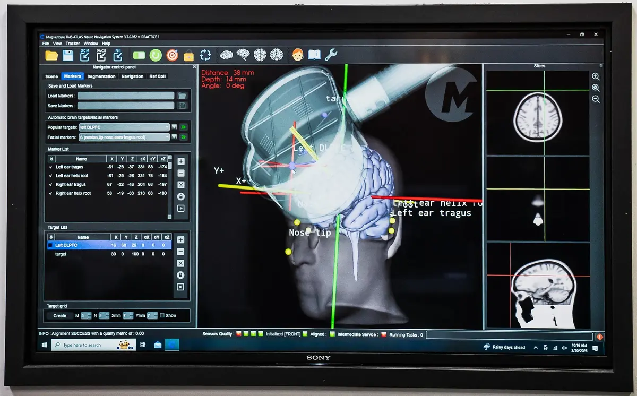This screenshot has height=396, width=637.
Task: Click the Save Markers disk icon
Action: coord(183,106)
